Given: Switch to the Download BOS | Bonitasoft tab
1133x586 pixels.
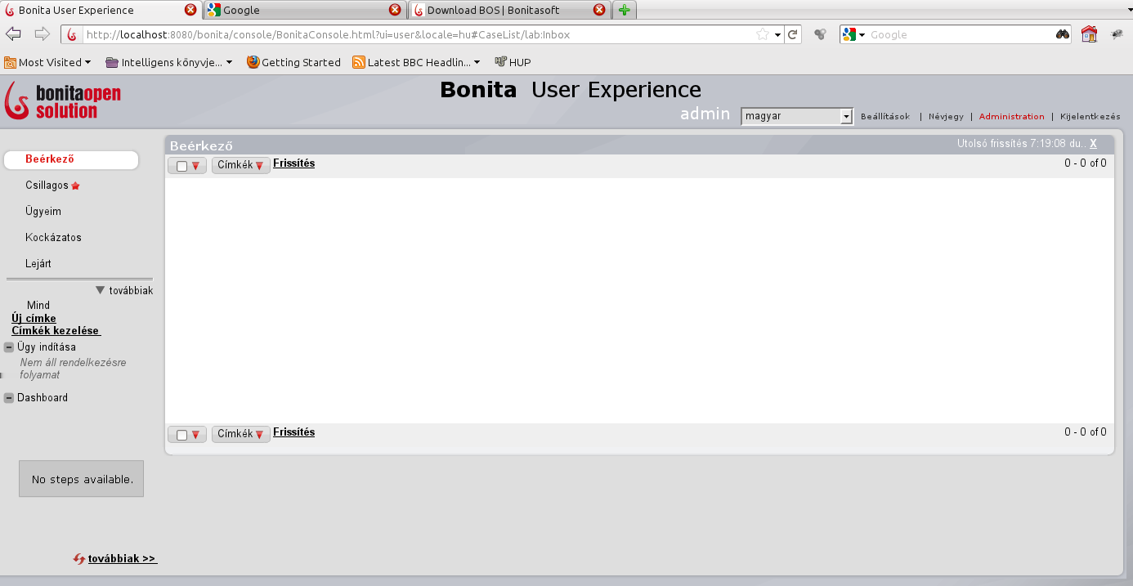Looking at the screenshot, I should point(508,10).
